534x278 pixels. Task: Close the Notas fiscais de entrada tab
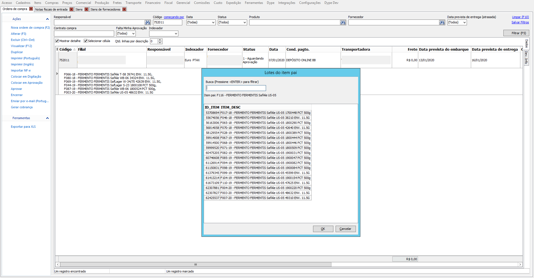[x=71, y=9]
